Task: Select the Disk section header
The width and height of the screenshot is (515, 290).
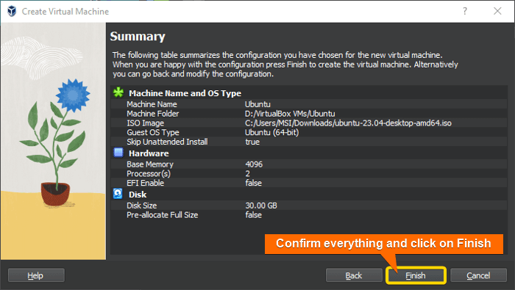Action: 138,195
